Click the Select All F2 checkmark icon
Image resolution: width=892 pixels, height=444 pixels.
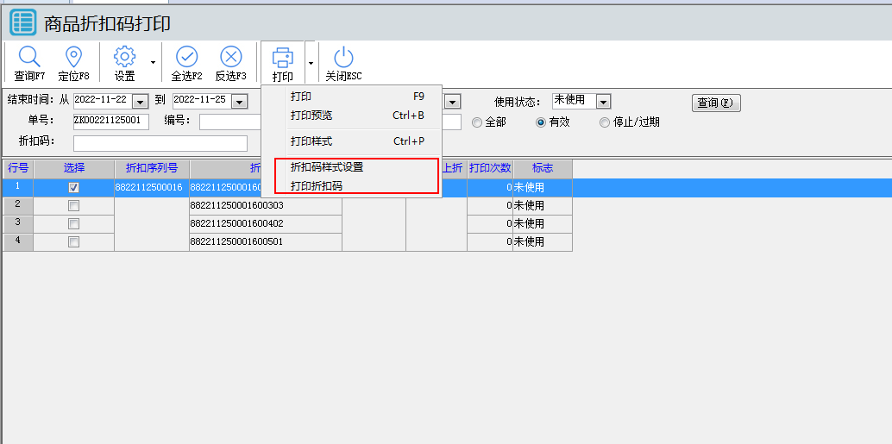click(186, 58)
